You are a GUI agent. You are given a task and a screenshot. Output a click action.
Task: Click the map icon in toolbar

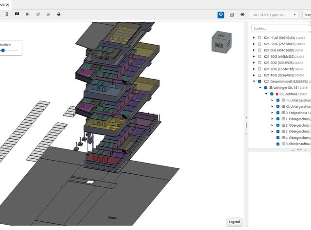[17, 14]
